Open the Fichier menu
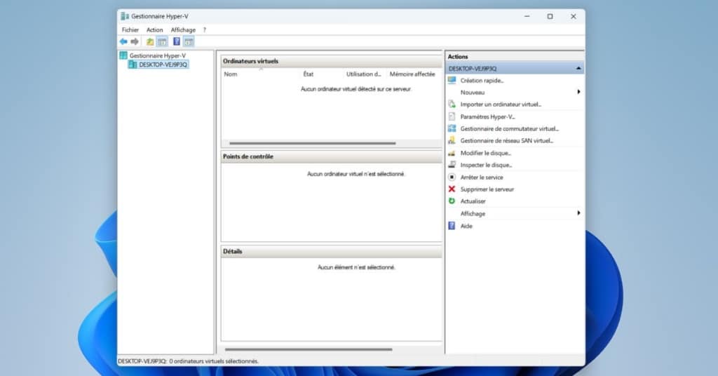718x376 pixels. coord(130,29)
